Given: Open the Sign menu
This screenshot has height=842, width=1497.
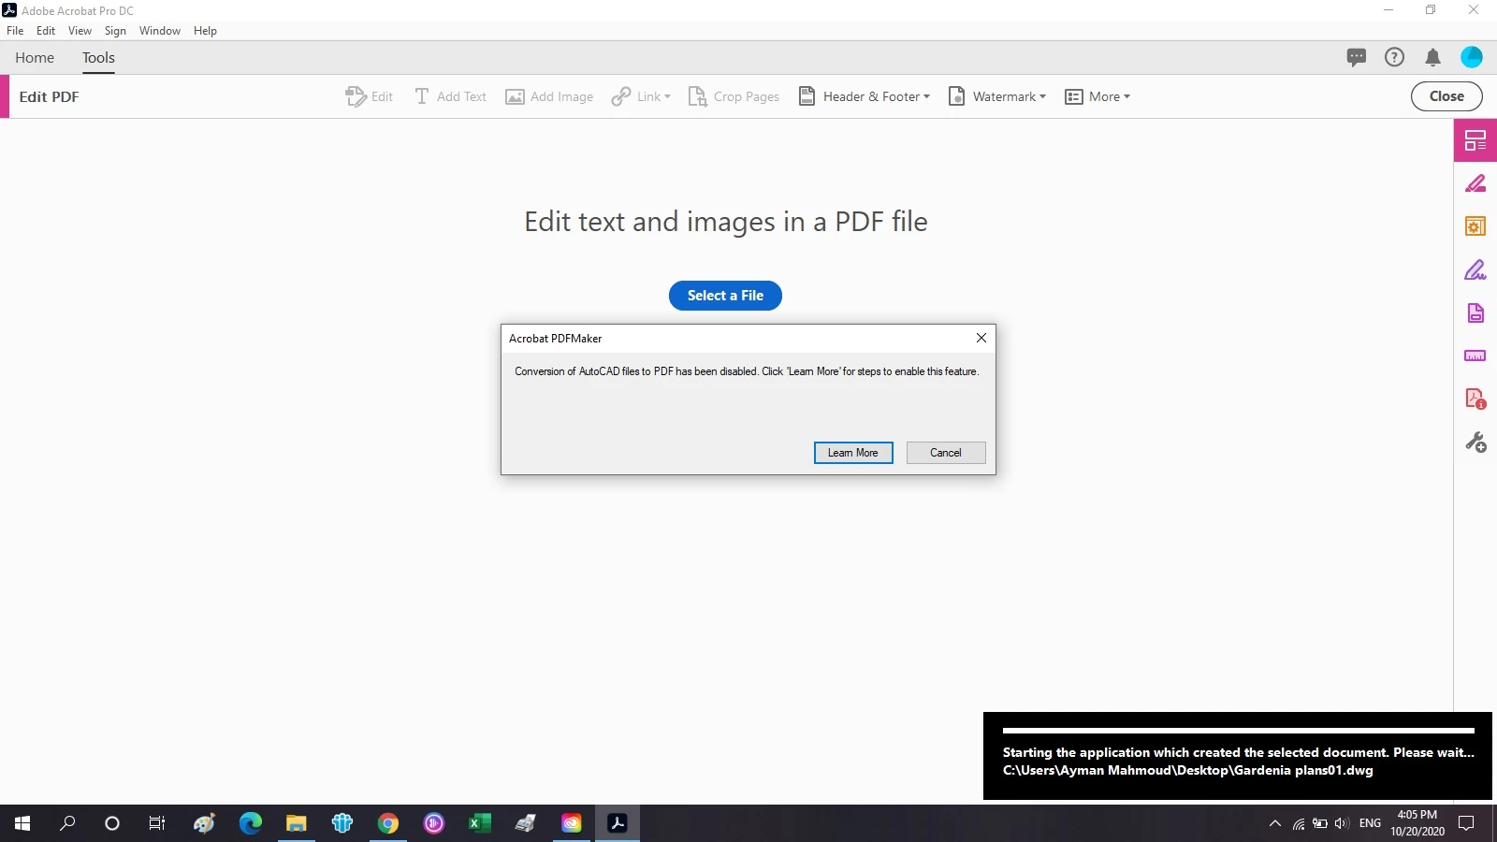Looking at the screenshot, I should pyautogui.click(x=115, y=31).
